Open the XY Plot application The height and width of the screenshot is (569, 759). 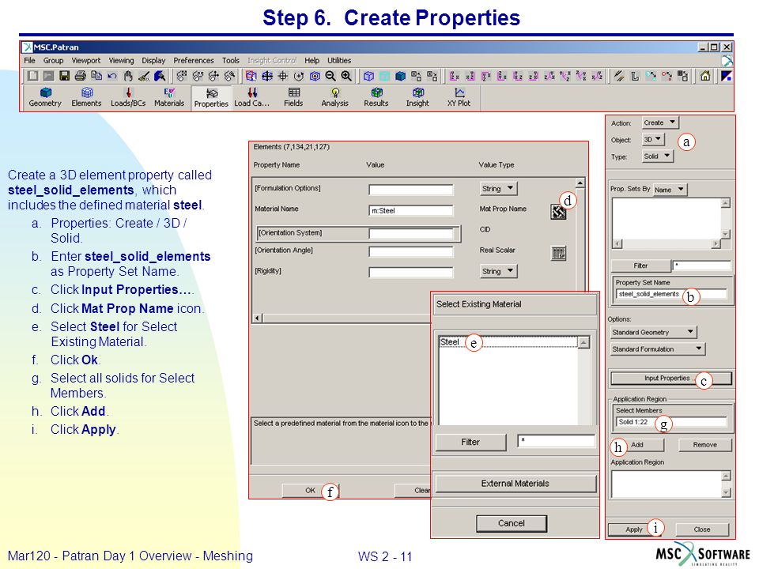pos(459,97)
